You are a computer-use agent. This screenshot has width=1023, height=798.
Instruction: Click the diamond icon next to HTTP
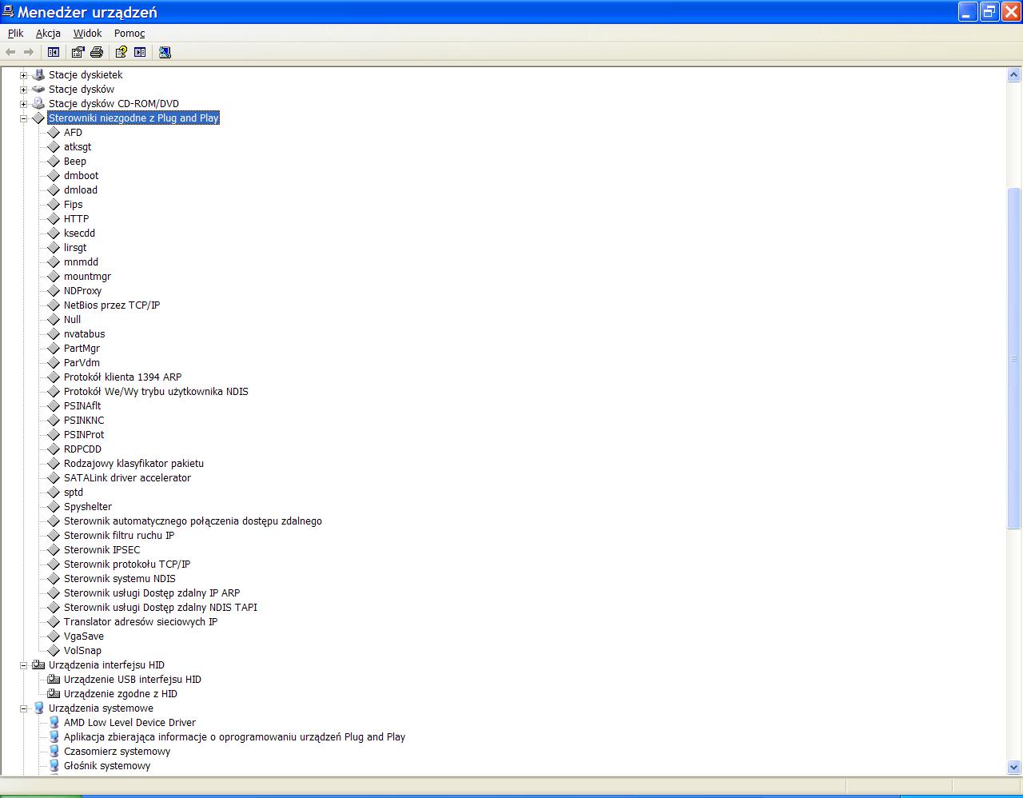click(54, 219)
